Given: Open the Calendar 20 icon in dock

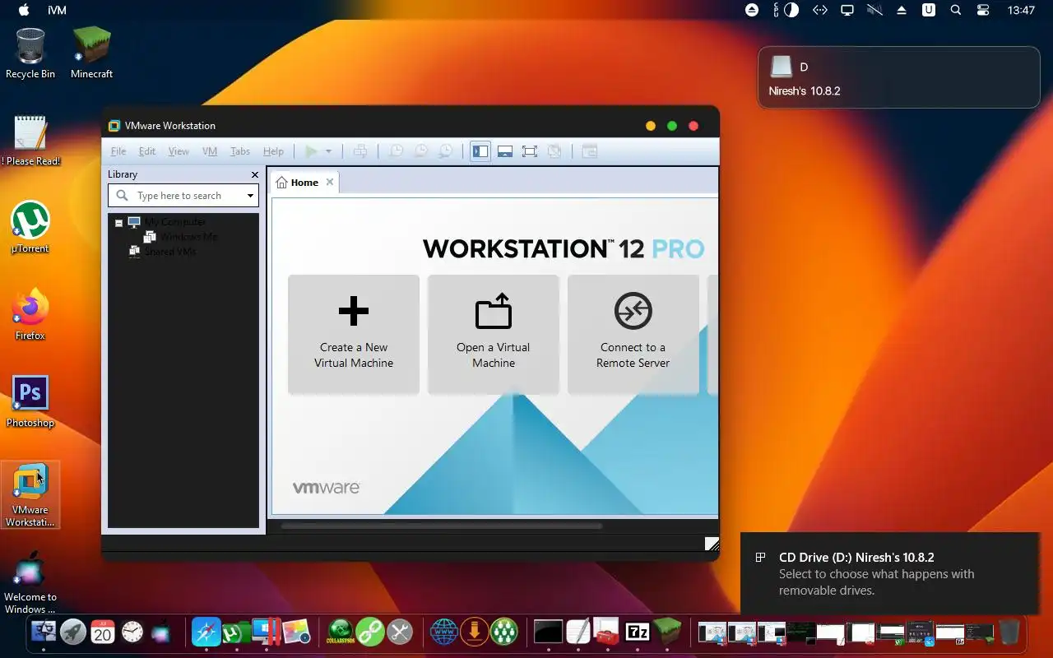Looking at the screenshot, I should coord(103,632).
